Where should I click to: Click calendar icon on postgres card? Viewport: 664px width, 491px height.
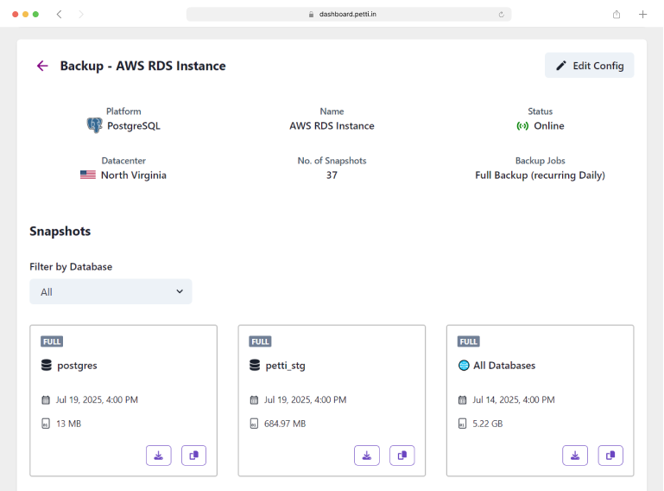point(46,400)
